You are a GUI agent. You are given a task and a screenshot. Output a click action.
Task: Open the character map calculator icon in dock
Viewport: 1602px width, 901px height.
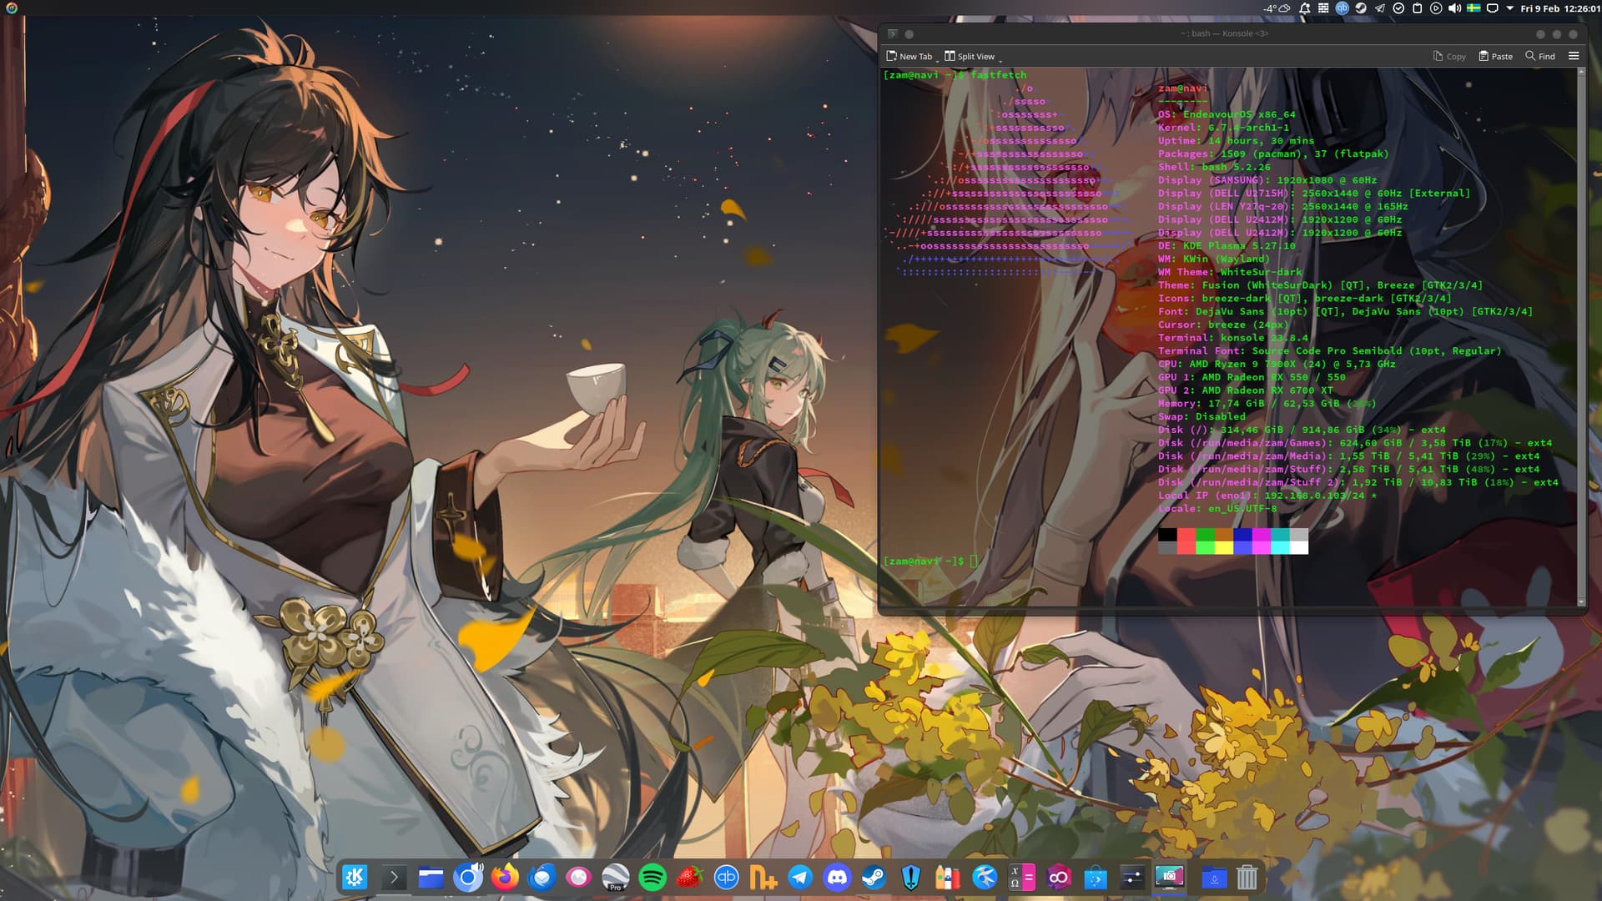[1022, 878]
